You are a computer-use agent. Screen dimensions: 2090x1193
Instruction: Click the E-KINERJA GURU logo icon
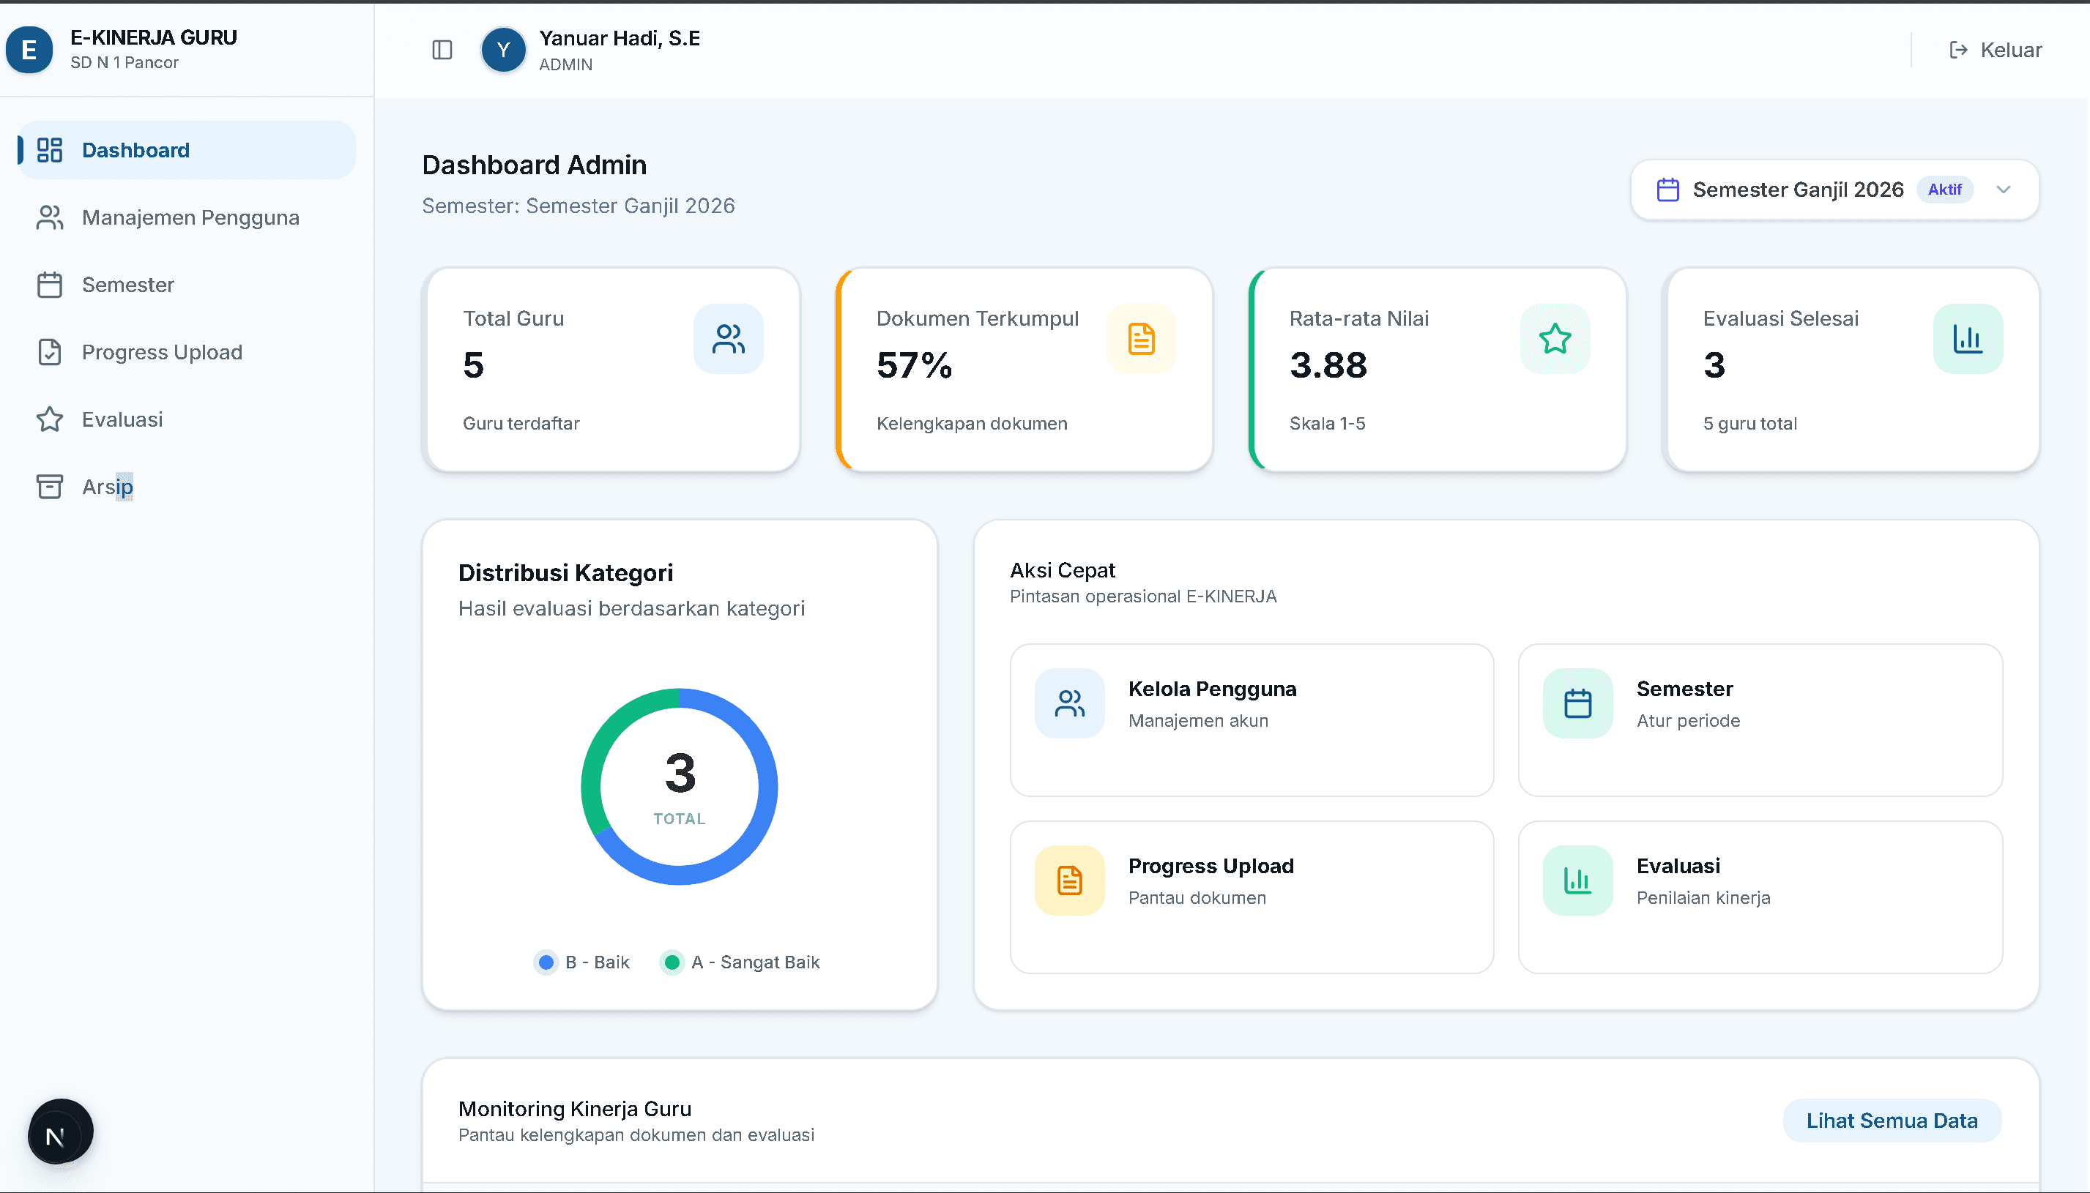coord(29,50)
